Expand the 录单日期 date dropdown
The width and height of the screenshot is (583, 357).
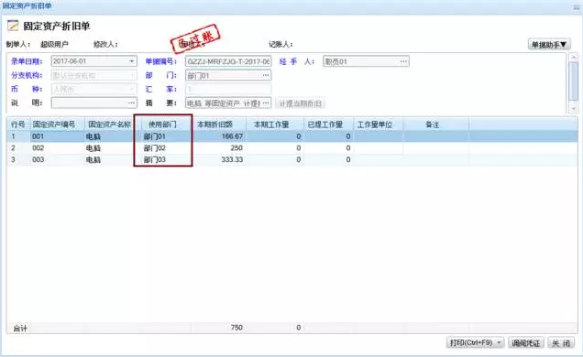pos(132,61)
